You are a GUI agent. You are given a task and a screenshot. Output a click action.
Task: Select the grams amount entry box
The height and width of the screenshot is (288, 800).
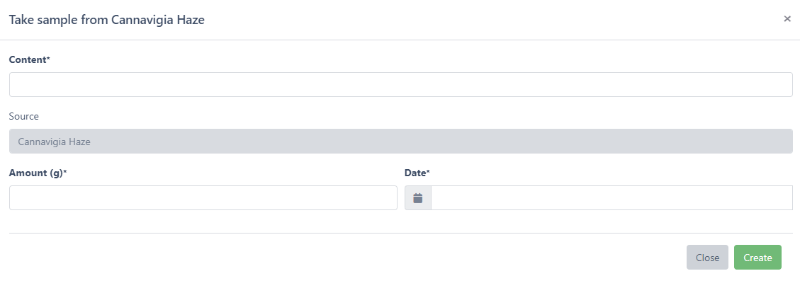203,198
